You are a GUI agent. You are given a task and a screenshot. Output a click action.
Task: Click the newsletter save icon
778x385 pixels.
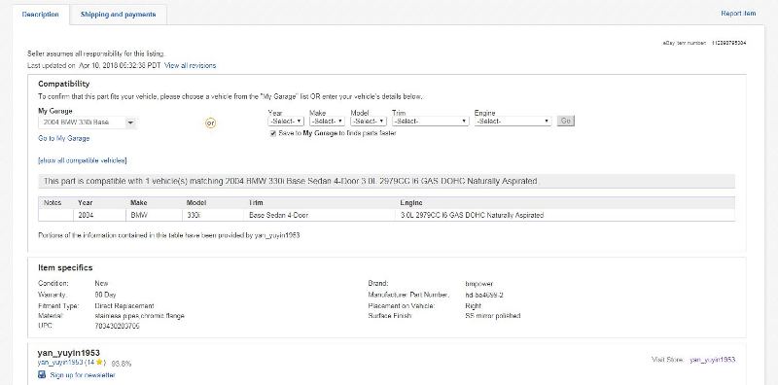(x=42, y=374)
